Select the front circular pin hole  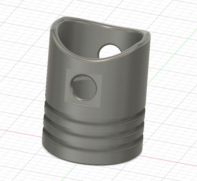tap(84, 88)
